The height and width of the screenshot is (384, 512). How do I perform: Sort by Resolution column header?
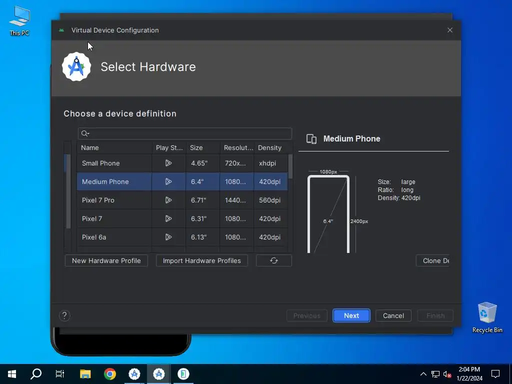(237, 147)
